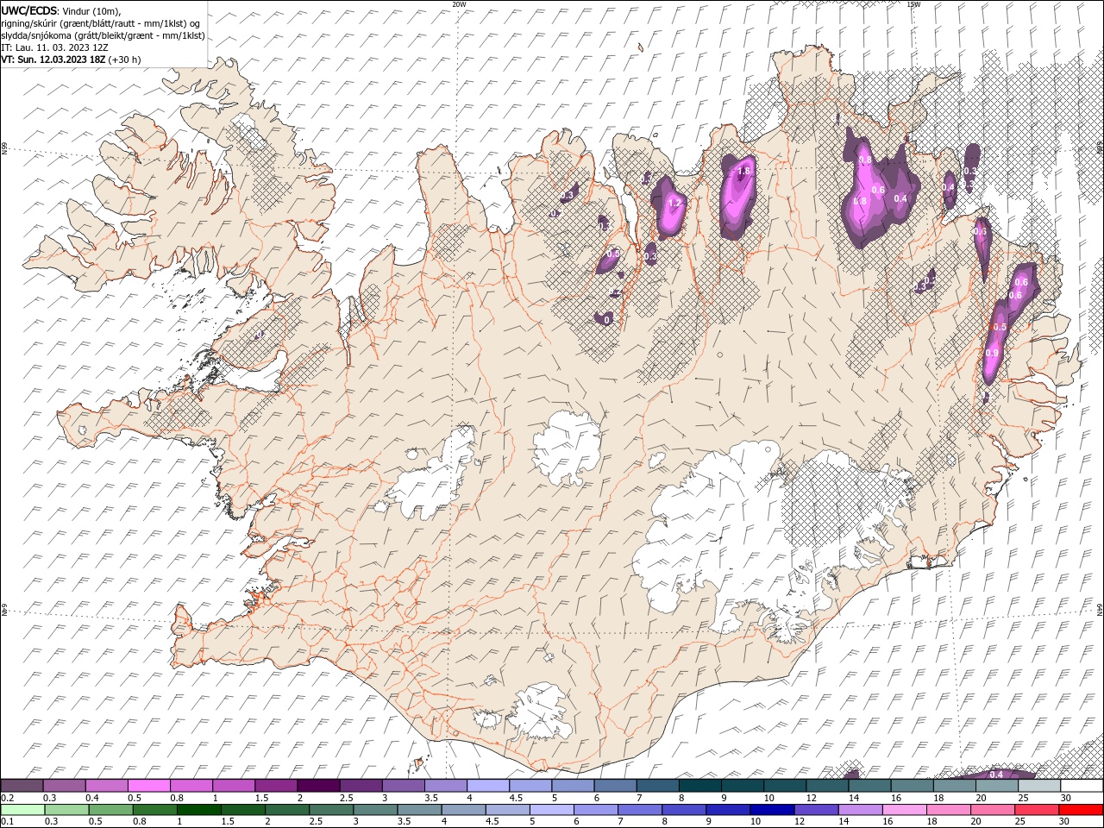
Task: Click the 0.5 snowfall value in the east
Action: (x=1000, y=327)
